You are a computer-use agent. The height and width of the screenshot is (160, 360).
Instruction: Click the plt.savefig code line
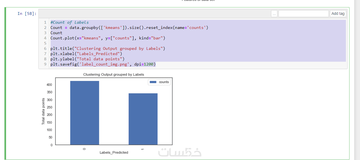point(103,64)
